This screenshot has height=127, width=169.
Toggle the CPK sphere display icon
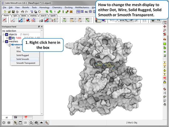tap(28, 20)
